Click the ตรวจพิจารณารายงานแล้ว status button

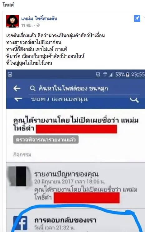pyautogui.click(x=46, y=140)
